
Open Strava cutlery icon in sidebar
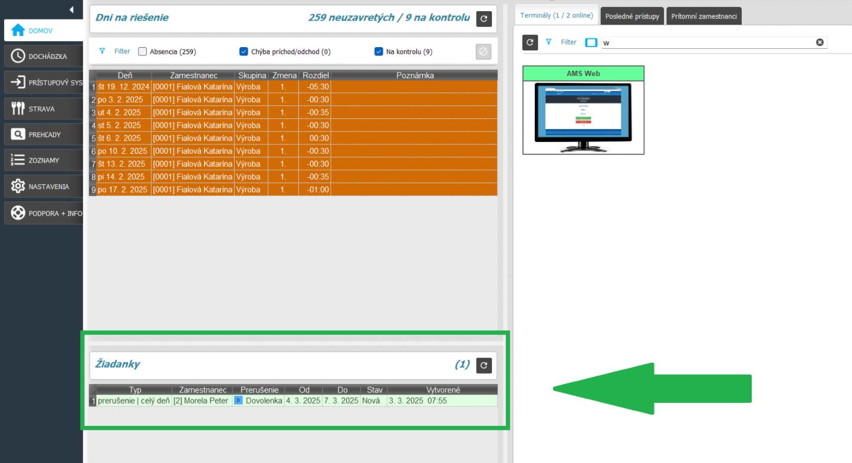point(18,108)
